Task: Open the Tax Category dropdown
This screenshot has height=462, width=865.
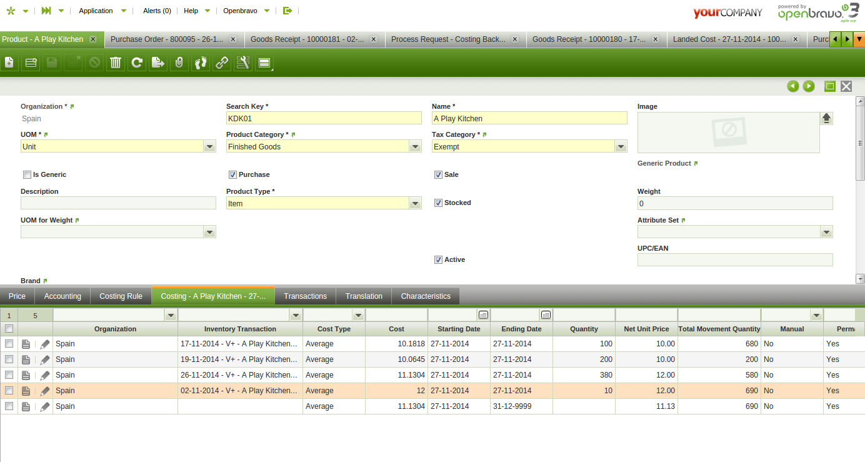Action: pos(621,147)
